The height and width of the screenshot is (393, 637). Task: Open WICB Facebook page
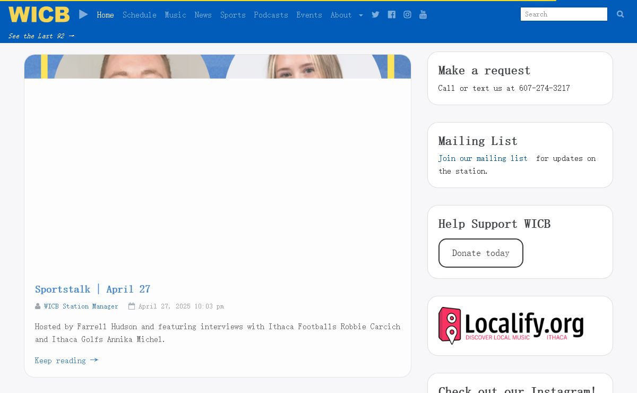[391, 14]
